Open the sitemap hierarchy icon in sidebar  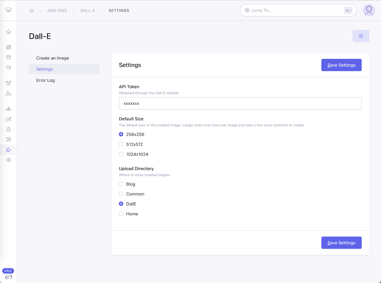coord(8,109)
